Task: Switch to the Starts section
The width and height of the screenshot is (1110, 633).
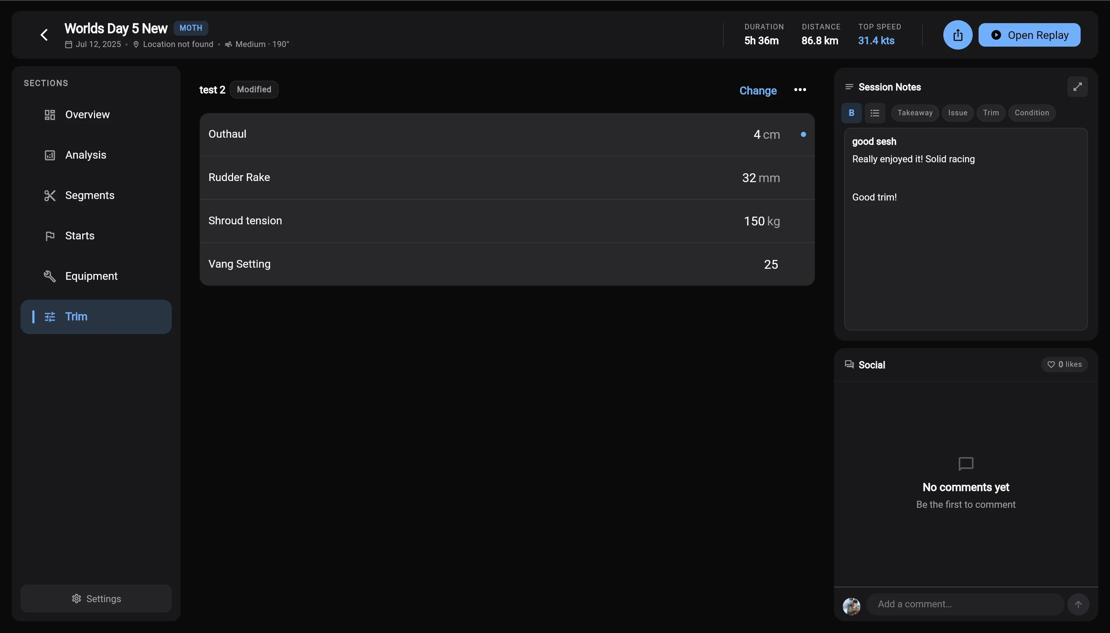Action: click(95, 236)
